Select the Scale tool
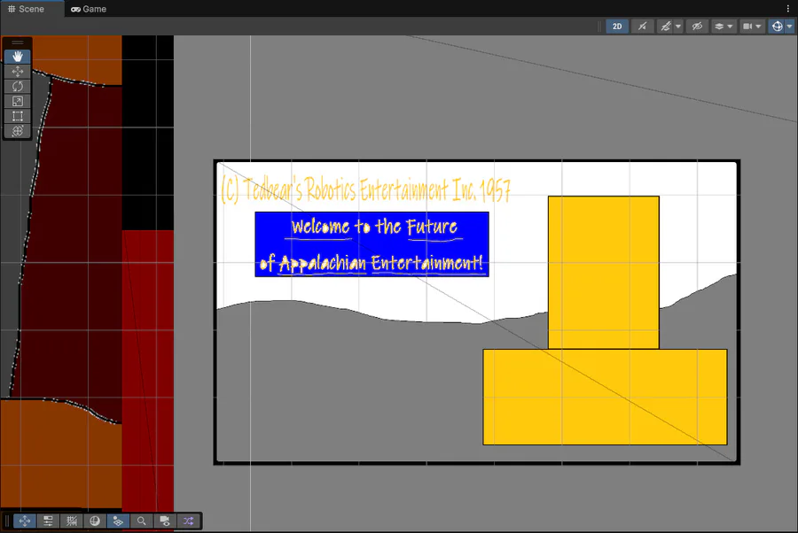The width and height of the screenshot is (798, 533). [18, 101]
